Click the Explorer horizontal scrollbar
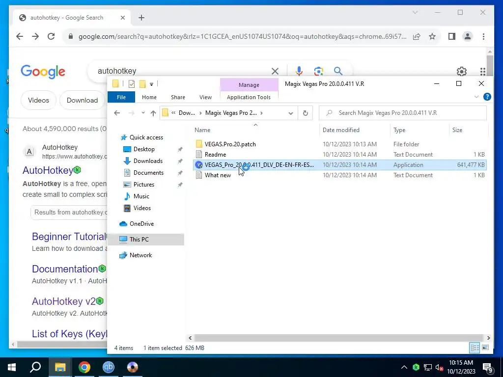Screen dimensions: 503x377 tap(338, 338)
